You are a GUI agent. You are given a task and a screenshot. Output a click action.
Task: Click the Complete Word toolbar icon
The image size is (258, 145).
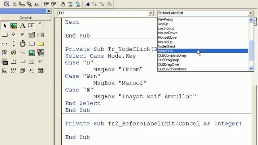(37, 4)
